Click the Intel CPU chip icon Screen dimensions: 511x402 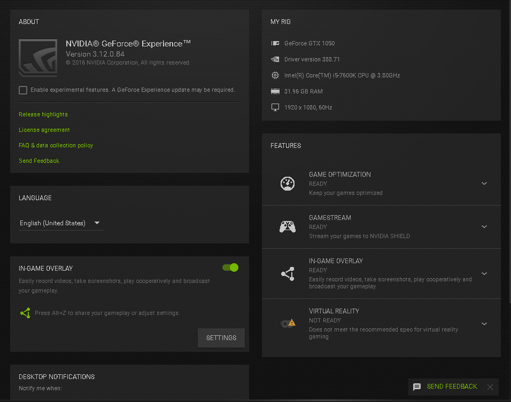click(x=275, y=75)
